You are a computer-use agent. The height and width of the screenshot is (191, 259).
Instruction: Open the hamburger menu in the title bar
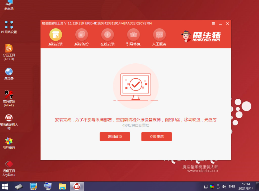(x=213, y=24)
